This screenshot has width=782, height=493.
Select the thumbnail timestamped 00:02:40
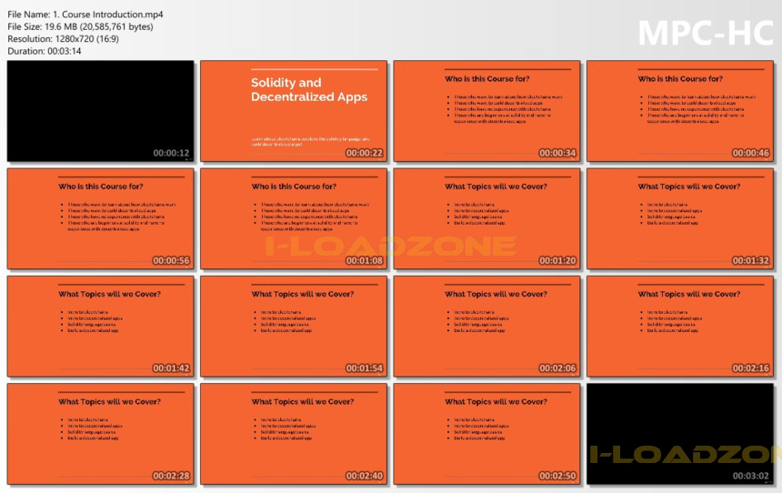pyautogui.click(x=294, y=434)
